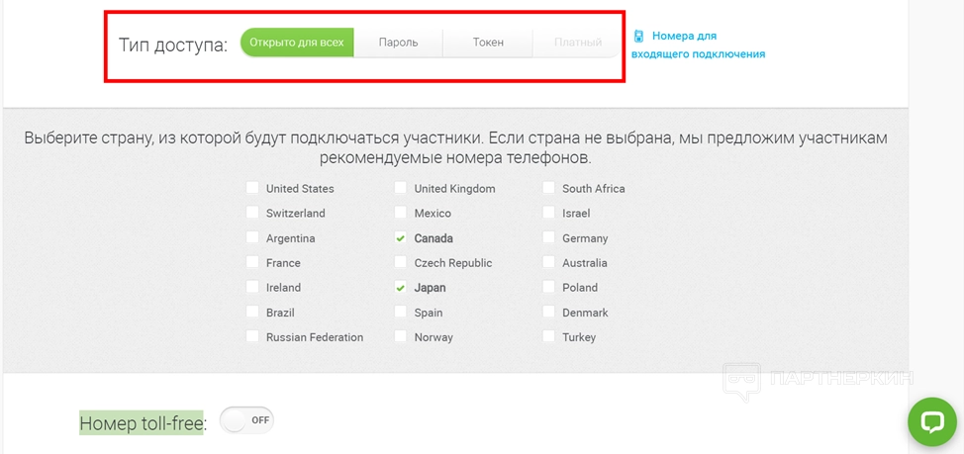Click the 'Номер toll-free' highlighted label
Screen dimensions: 964x454
142,423
